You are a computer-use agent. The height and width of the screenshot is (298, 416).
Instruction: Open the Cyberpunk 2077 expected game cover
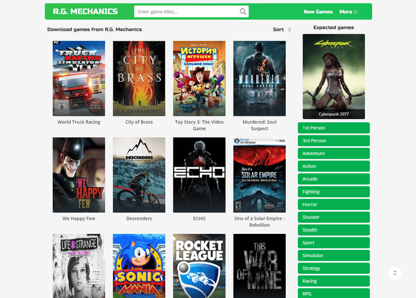click(333, 76)
